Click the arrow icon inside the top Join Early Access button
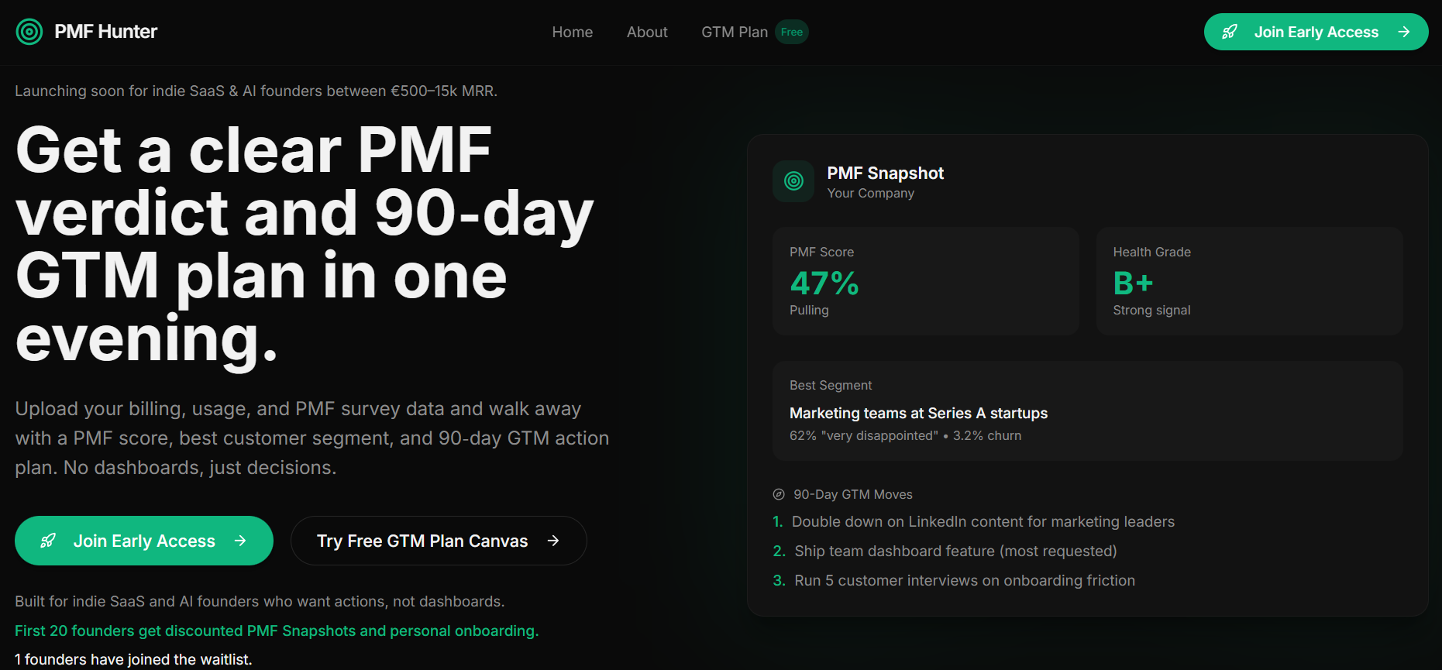 [1405, 32]
